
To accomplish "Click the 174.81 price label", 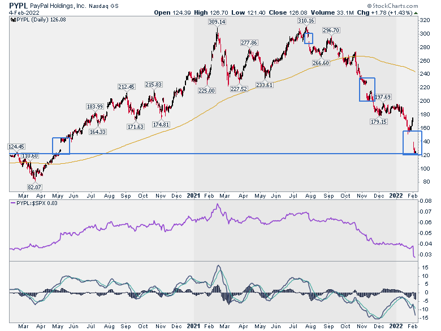I will [161, 124].
